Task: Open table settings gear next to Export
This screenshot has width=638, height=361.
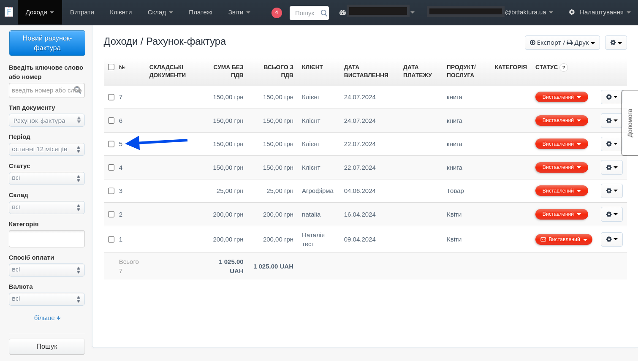Action: 616,43
